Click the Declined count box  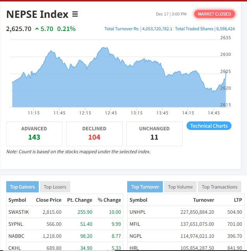click(94, 133)
